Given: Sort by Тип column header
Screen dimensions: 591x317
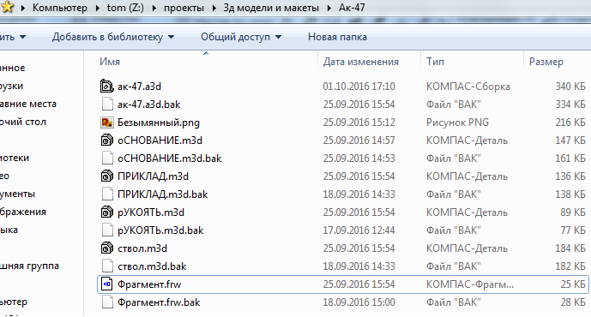Looking at the screenshot, I should (435, 62).
